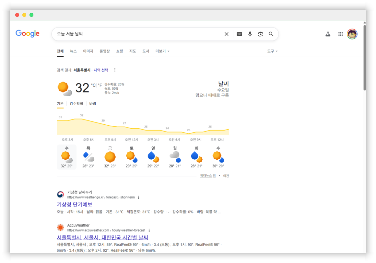Open the 기상청 단기예보 result link
The width and height of the screenshot is (376, 263).
pyautogui.click(x=75, y=204)
